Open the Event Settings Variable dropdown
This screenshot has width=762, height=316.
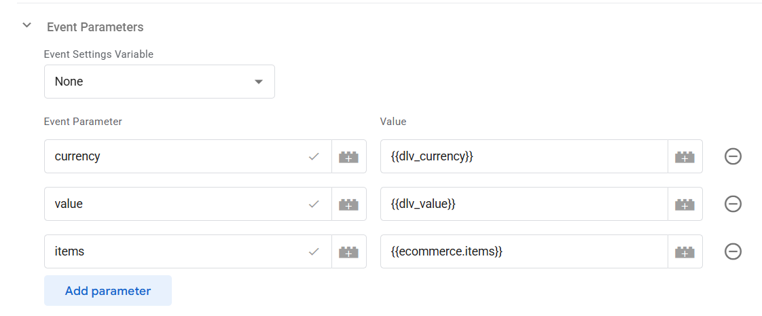pos(159,82)
